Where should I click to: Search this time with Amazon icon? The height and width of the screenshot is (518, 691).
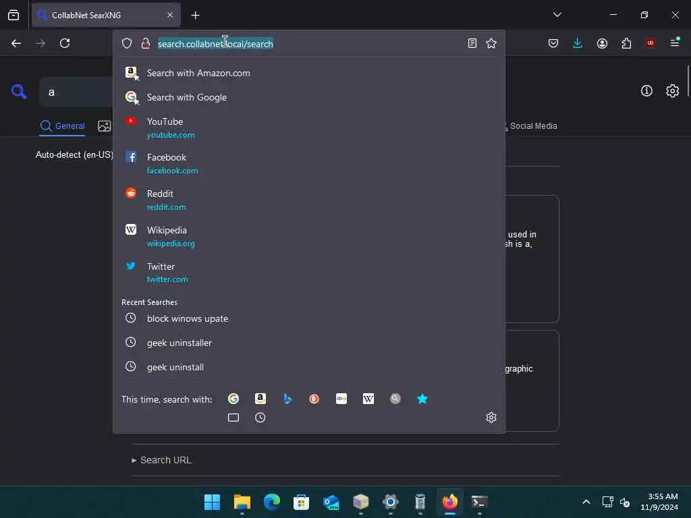click(260, 399)
